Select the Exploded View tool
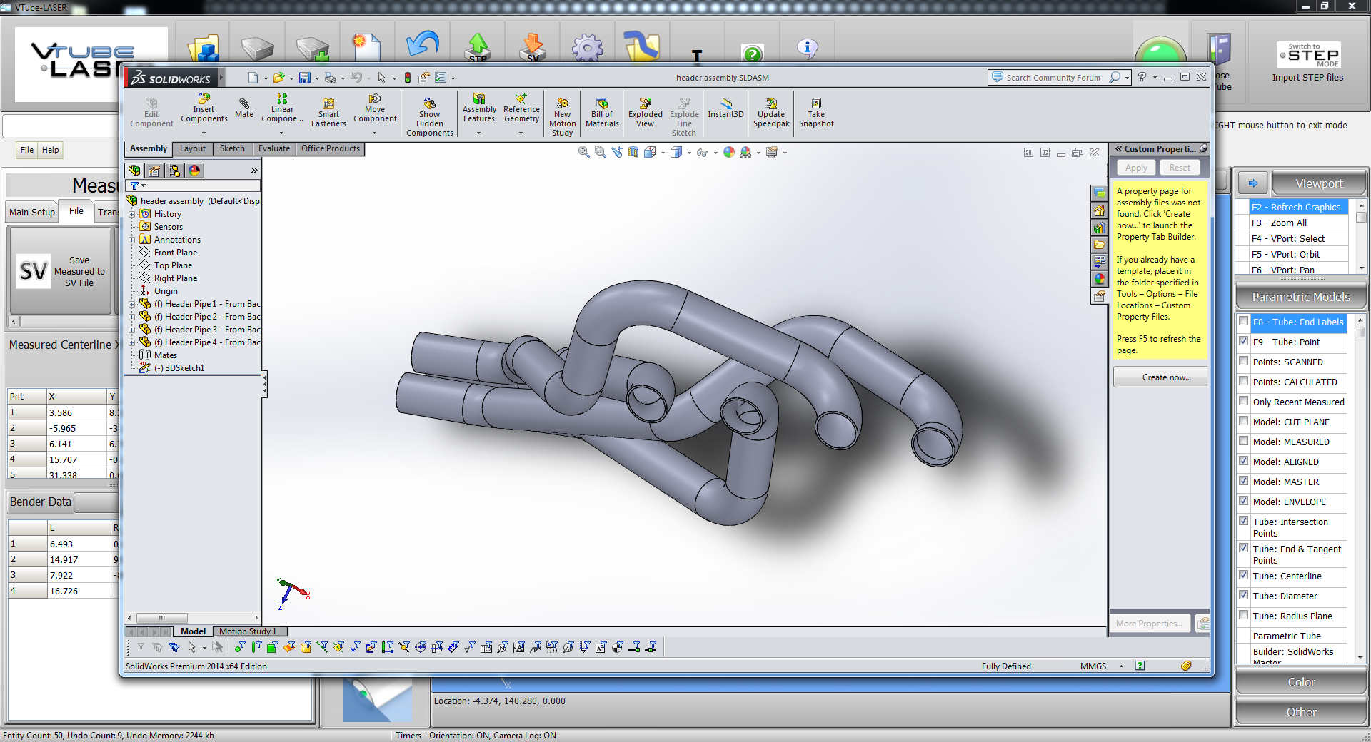The width and height of the screenshot is (1371, 742). tap(645, 103)
